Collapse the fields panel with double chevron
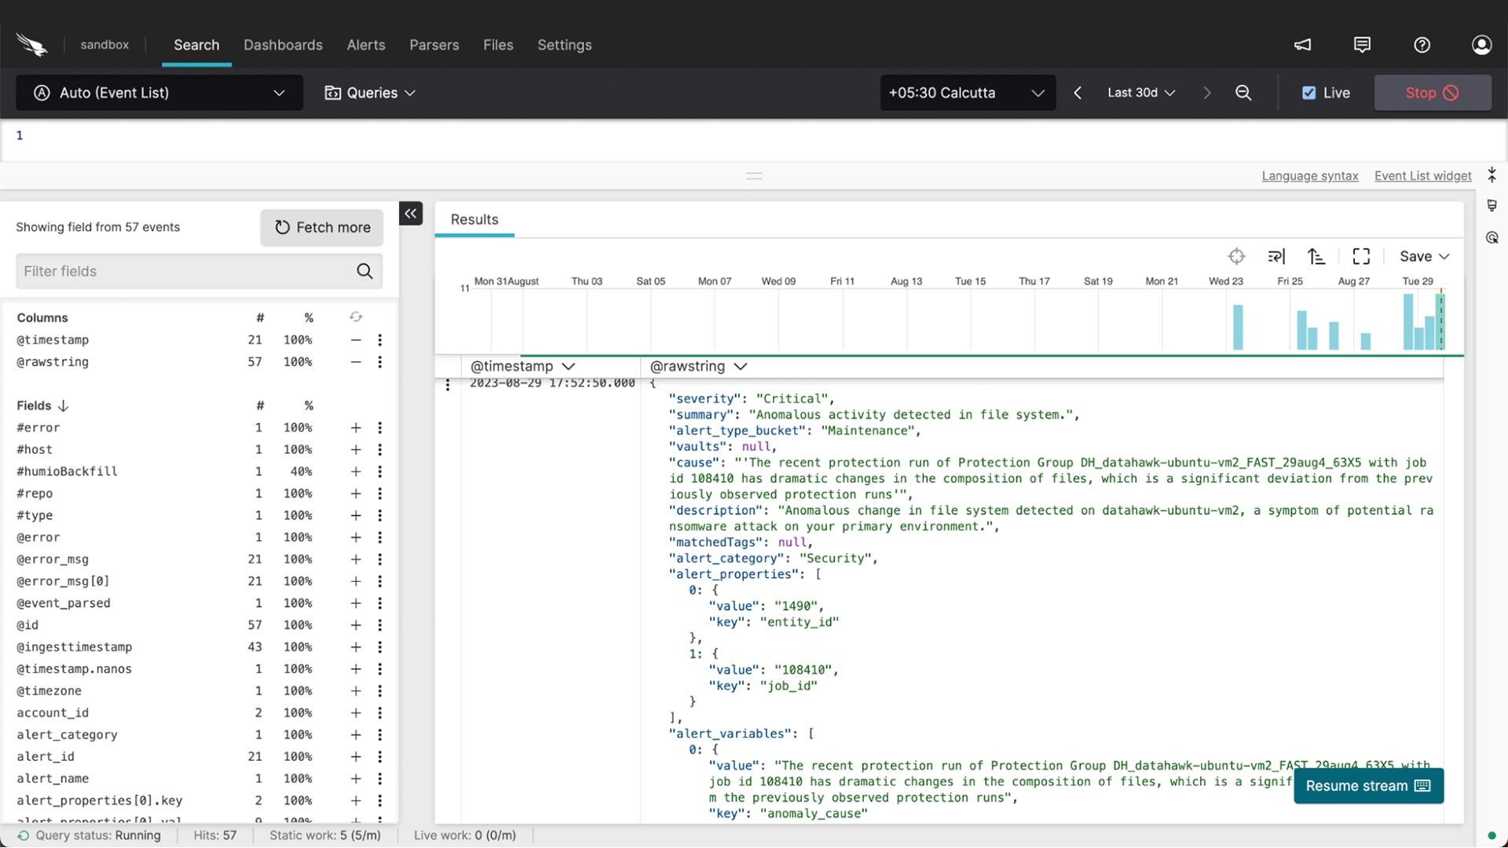Image resolution: width=1508 pixels, height=848 pixels. tap(411, 214)
